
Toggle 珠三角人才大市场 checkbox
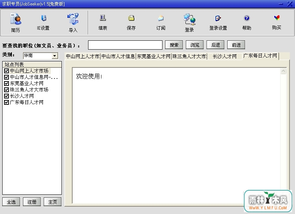(x=6, y=90)
